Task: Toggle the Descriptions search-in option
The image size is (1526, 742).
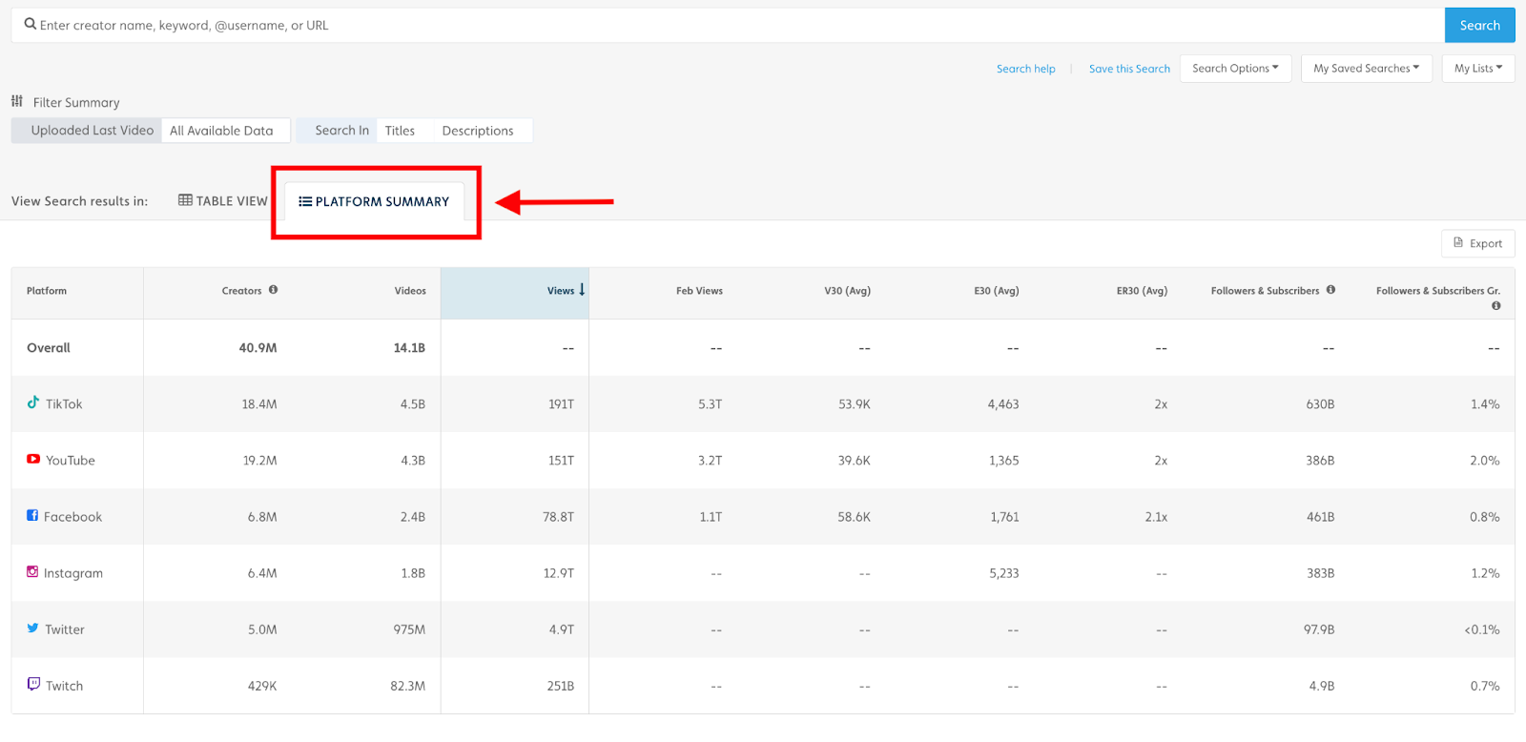Action: pyautogui.click(x=478, y=131)
